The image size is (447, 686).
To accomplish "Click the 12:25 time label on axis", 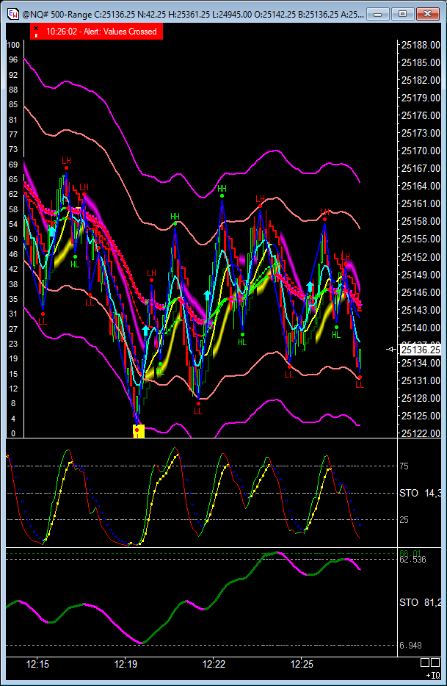I will tap(302, 664).
